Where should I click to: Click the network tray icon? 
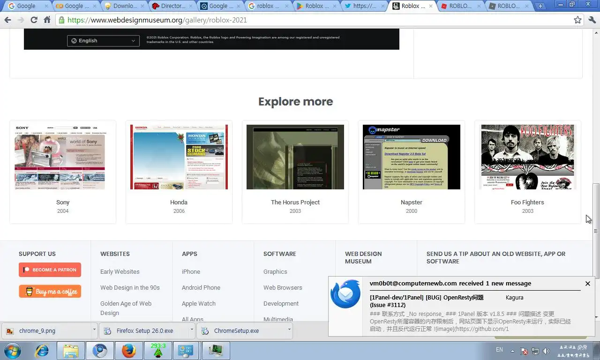tap(535, 351)
